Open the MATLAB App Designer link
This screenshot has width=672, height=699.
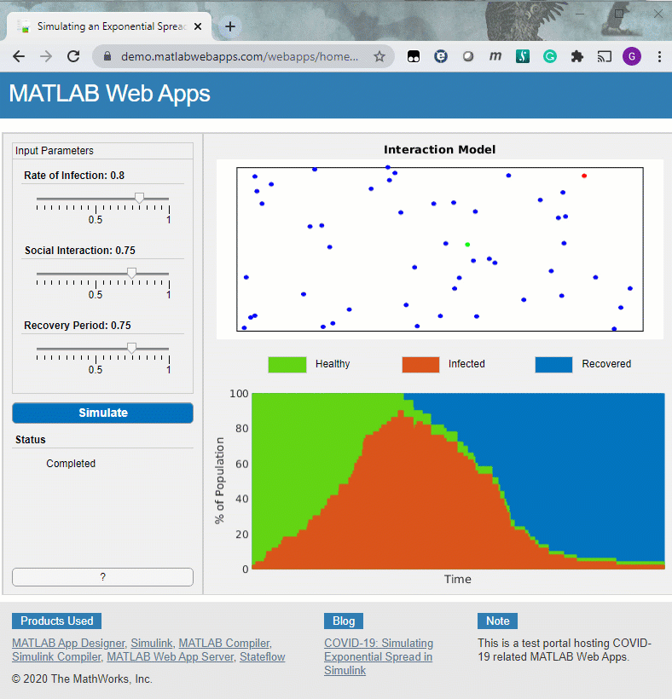[x=68, y=644]
